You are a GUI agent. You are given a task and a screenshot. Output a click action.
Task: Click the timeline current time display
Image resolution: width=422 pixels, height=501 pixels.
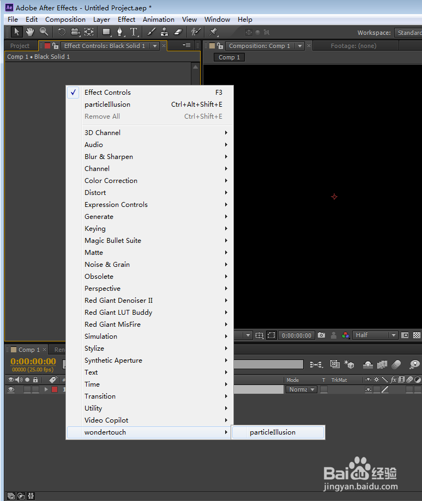[33, 362]
